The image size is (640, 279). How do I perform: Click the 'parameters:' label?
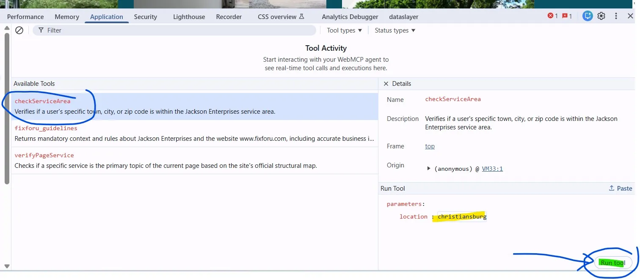coord(406,204)
